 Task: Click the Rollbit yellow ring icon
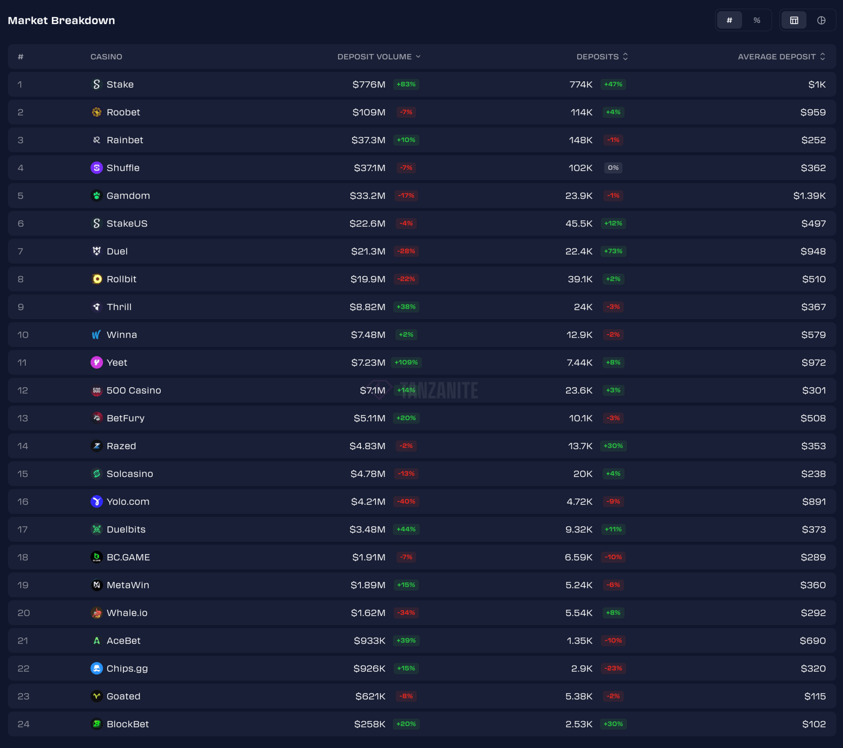(x=97, y=279)
